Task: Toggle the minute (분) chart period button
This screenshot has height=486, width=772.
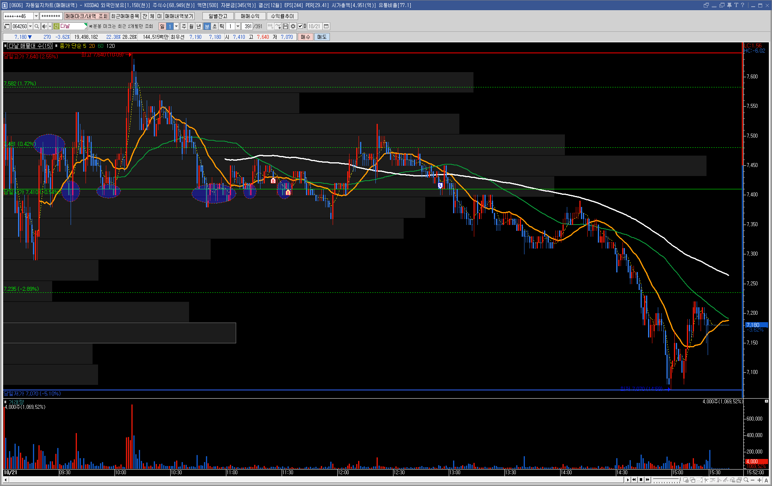Action: [207, 26]
